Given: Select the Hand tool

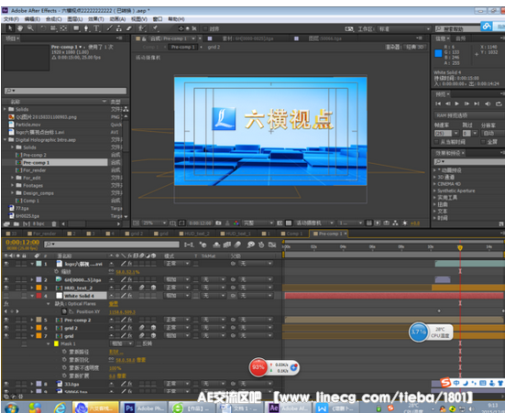Looking at the screenshot, I should coord(20,28).
